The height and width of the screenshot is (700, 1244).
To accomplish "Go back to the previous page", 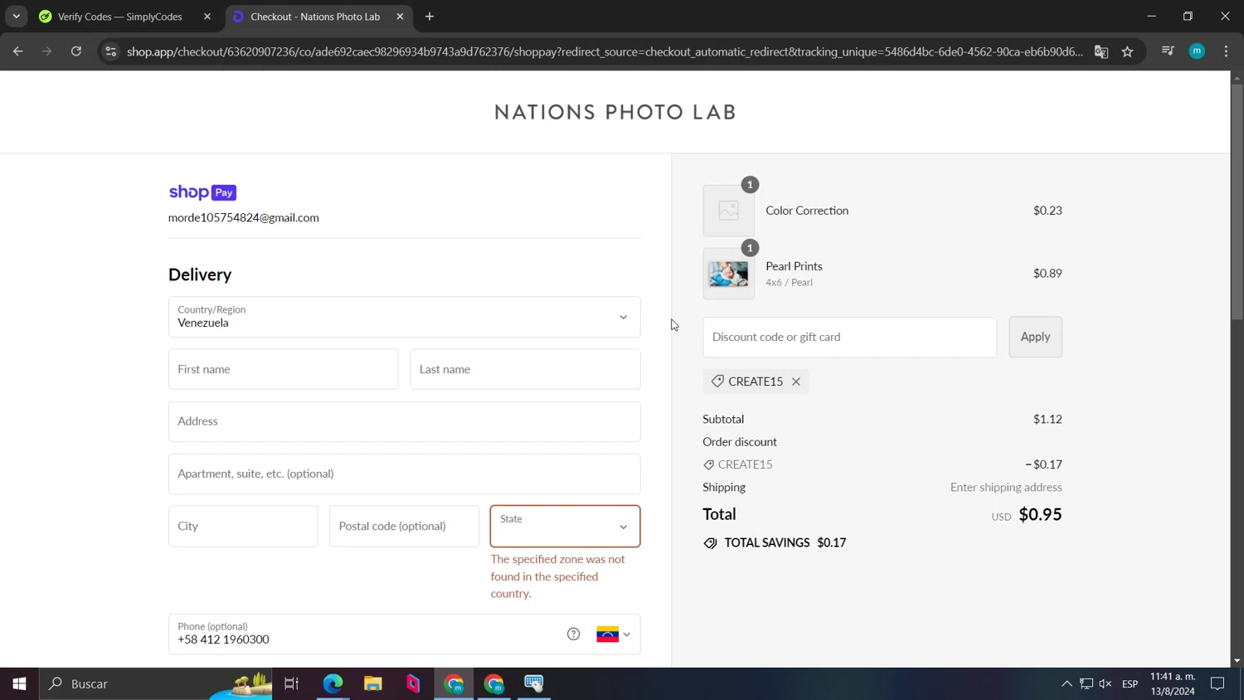I will pos(17,51).
